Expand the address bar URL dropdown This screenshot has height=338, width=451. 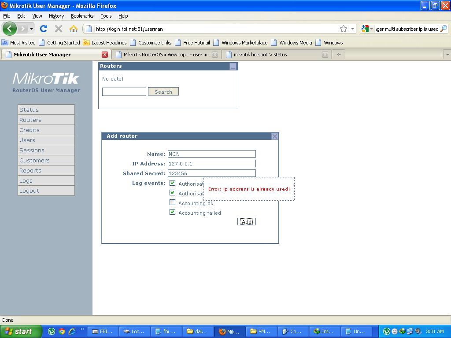[x=352, y=29]
